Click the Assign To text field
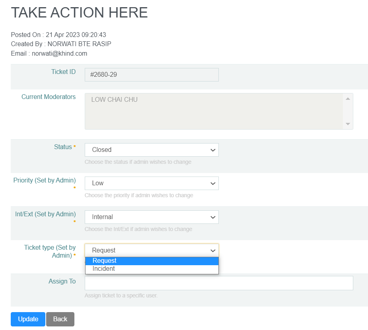 pos(218,283)
